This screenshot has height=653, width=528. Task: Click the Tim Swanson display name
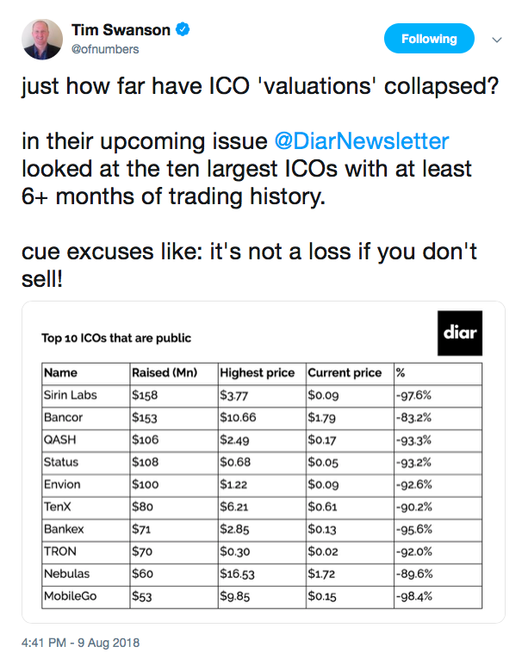point(121,30)
